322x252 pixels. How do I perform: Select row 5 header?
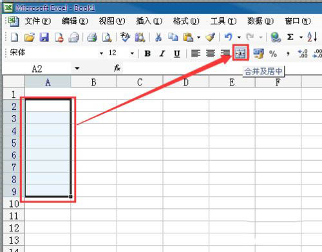(x=14, y=143)
